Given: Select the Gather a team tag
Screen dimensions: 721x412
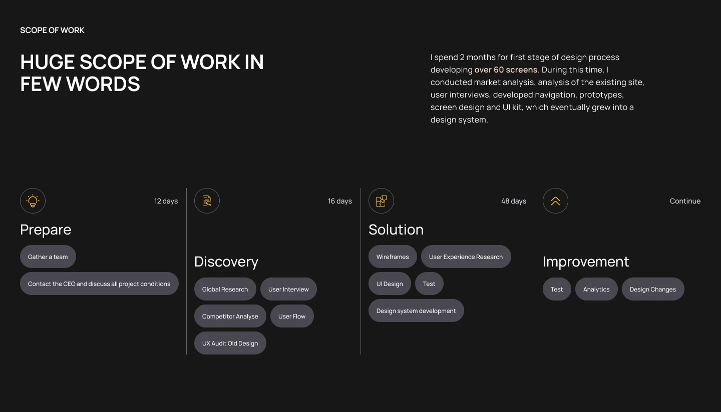Looking at the screenshot, I should [x=48, y=256].
